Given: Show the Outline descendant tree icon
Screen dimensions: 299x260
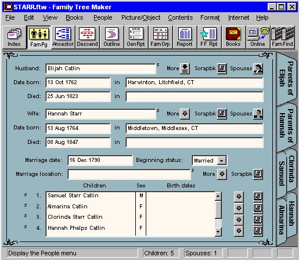Looking at the screenshot, I should pos(111,37).
